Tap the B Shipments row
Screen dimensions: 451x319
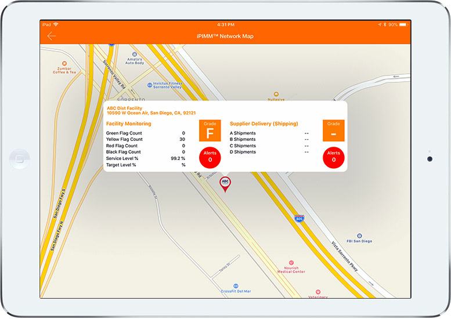pyautogui.click(x=269, y=139)
